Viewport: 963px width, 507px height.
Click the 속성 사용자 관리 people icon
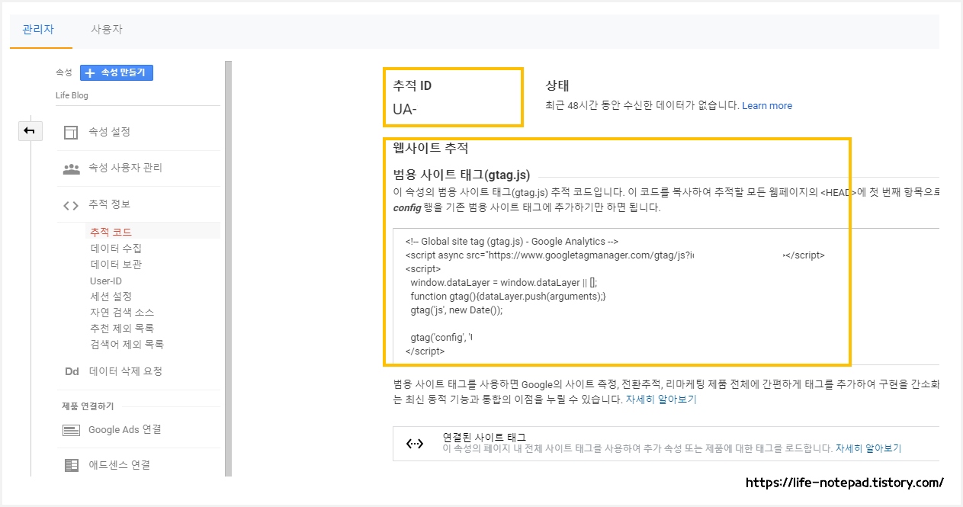(x=71, y=168)
